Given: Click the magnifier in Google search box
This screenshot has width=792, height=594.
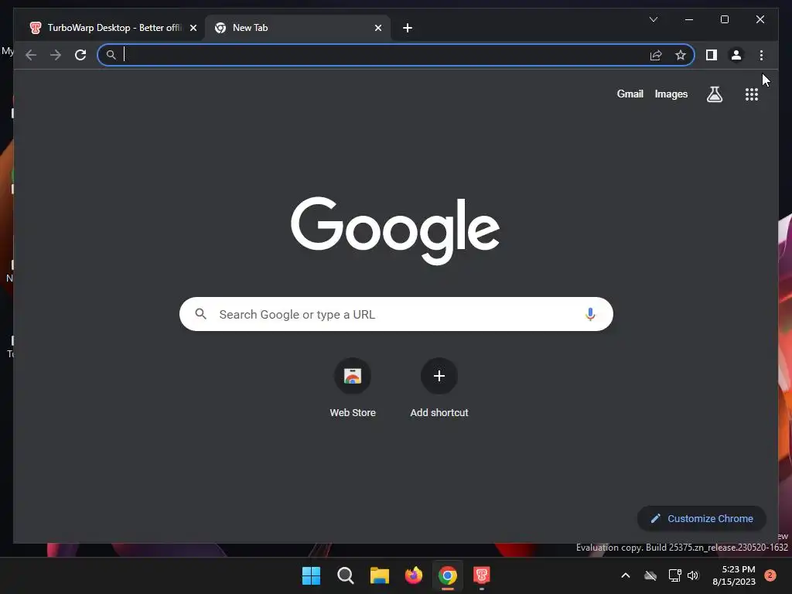Looking at the screenshot, I should click(x=200, y=314).
